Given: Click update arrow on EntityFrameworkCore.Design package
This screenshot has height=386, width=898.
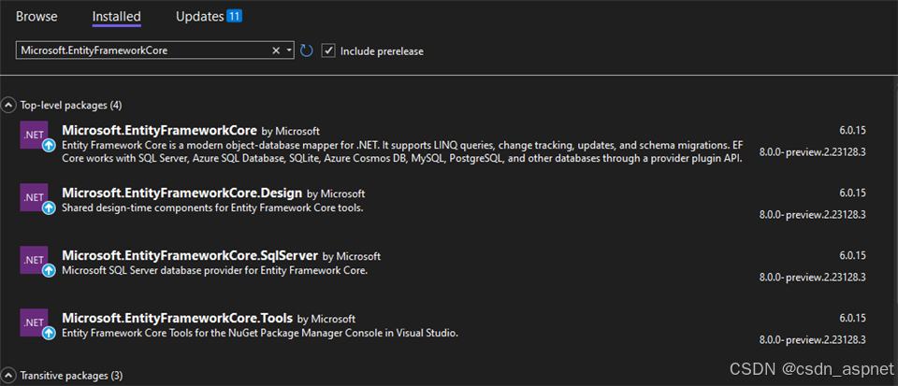Looking at the screenshot, I should (50, 207).
